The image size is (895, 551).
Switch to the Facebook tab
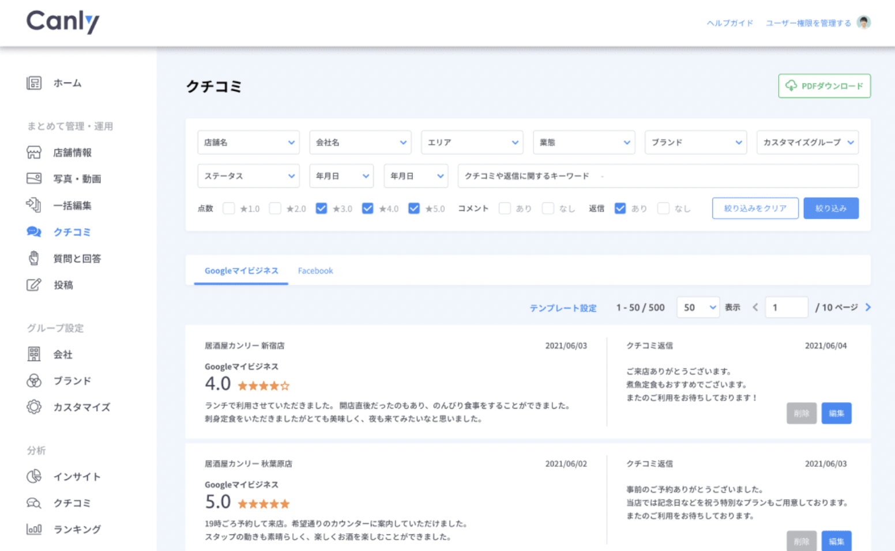click(315, 271)
